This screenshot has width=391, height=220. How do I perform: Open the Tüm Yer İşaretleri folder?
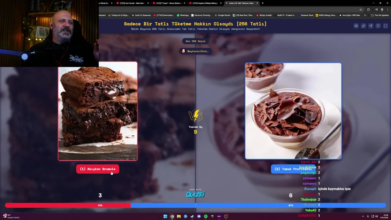click(380, 15)
